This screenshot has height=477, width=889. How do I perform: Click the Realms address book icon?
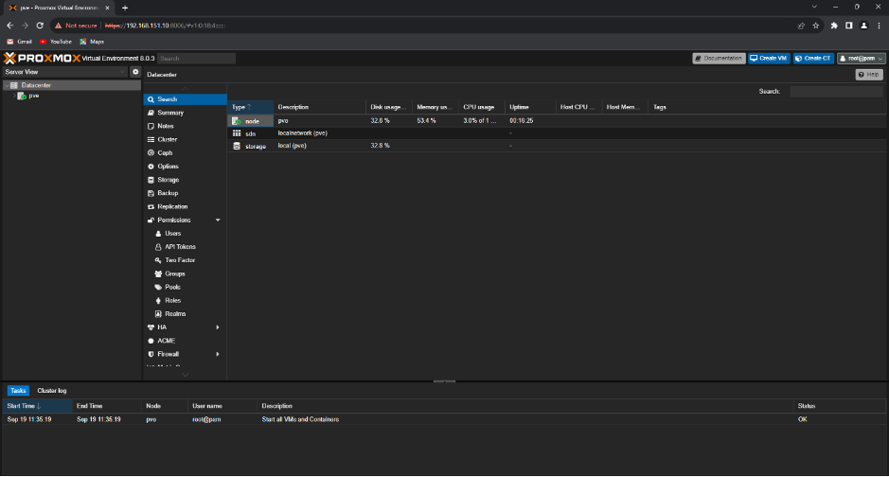pyautogui.click(x=158, y=314)
